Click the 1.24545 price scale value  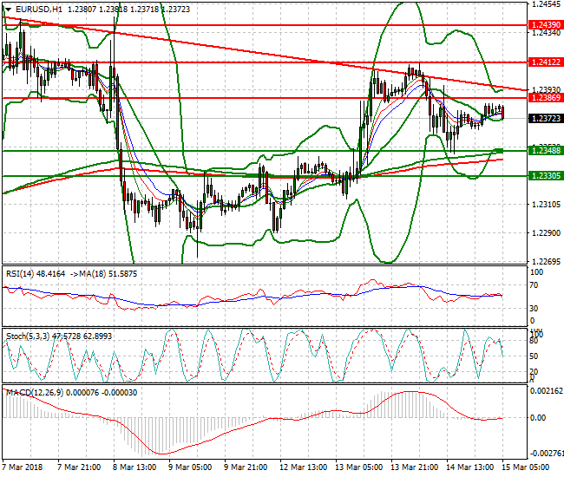point(546,4)
